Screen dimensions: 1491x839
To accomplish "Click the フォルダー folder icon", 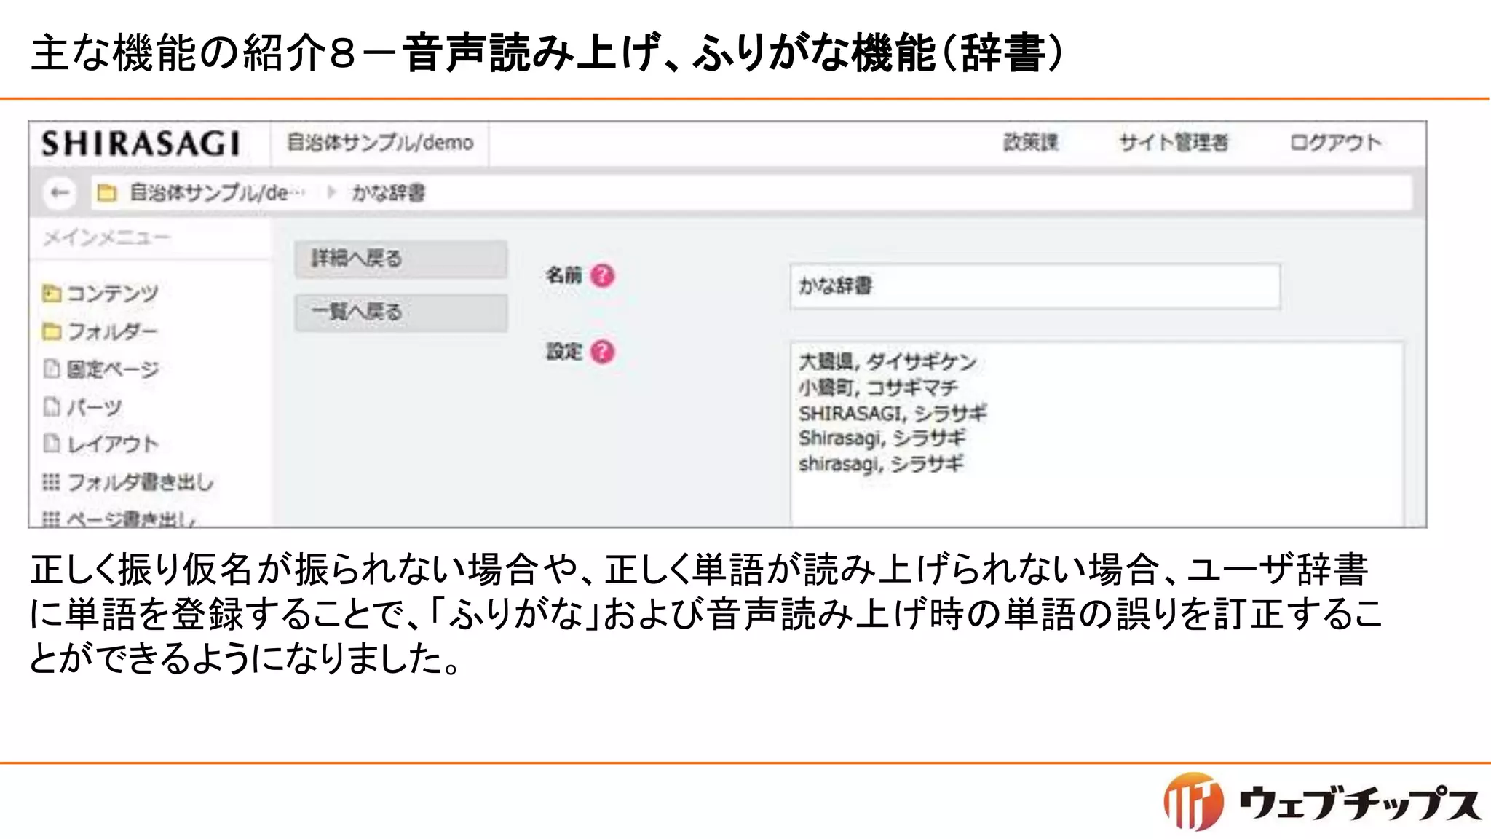I will tap(51, 332).
